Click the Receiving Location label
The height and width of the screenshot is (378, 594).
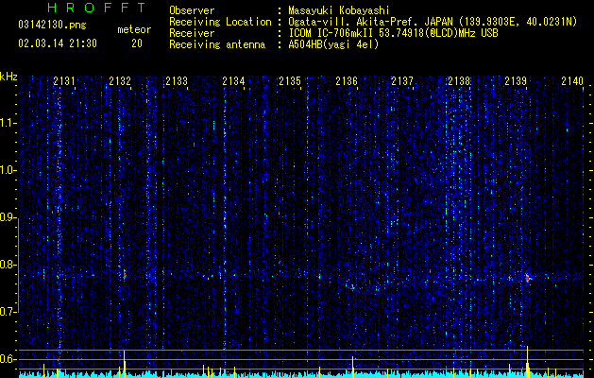tap(220, 22)
